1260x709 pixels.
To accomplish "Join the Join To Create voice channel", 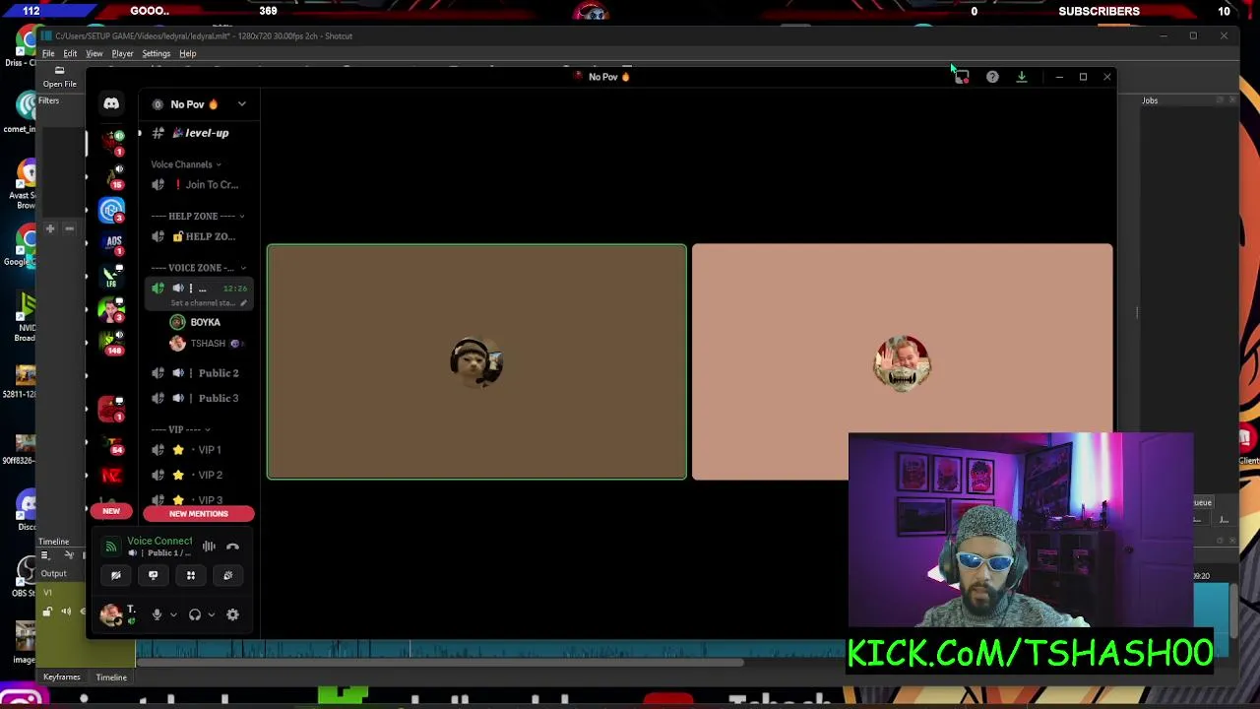I will [x=197, y=184].
